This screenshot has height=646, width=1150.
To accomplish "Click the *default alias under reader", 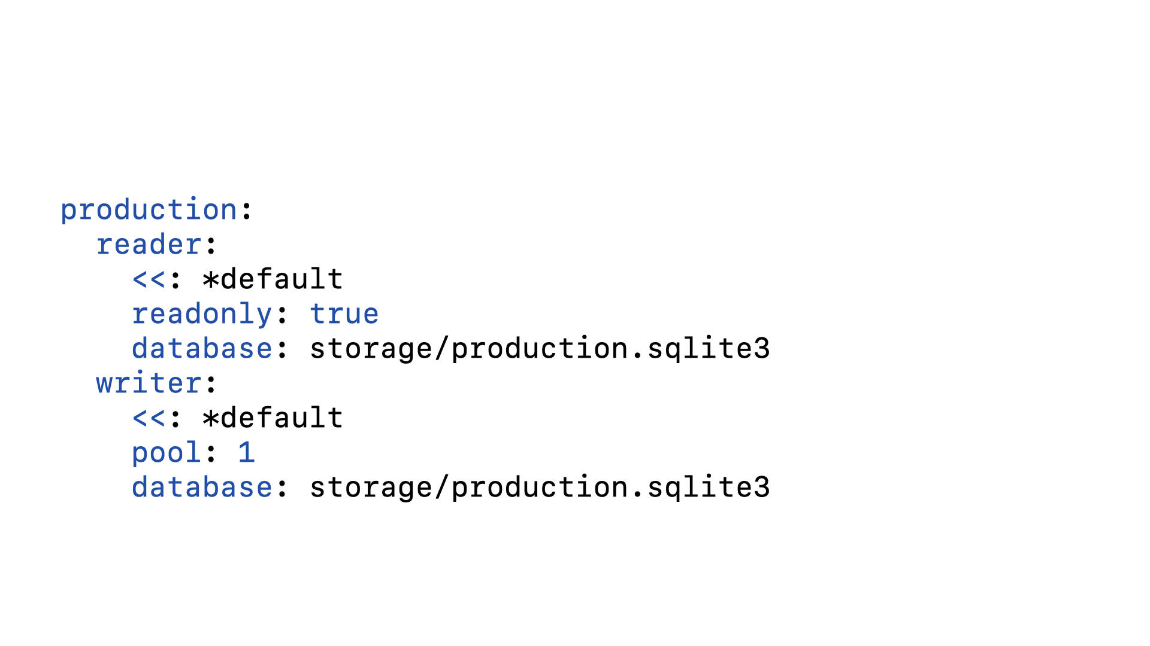I will coord(273,279).
